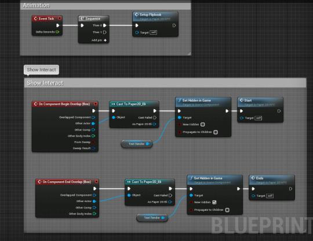The width and height of the screenshot is (313, 241).
Task: Click the Sweep Result output pin
Action: [93, 148]
